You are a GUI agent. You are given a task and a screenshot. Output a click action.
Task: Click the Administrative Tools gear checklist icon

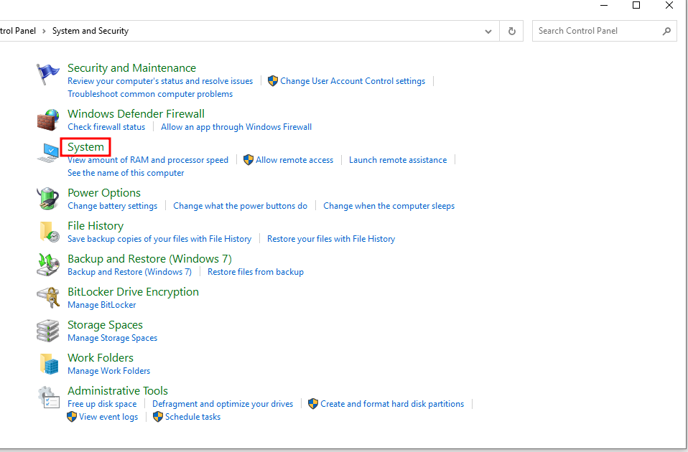[x=48, y=397]
